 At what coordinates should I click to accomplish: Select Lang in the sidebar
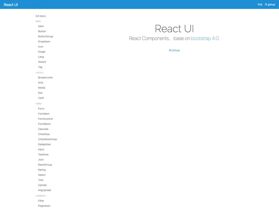click(41, 57)
